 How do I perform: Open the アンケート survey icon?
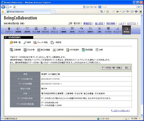pos(81,30)
